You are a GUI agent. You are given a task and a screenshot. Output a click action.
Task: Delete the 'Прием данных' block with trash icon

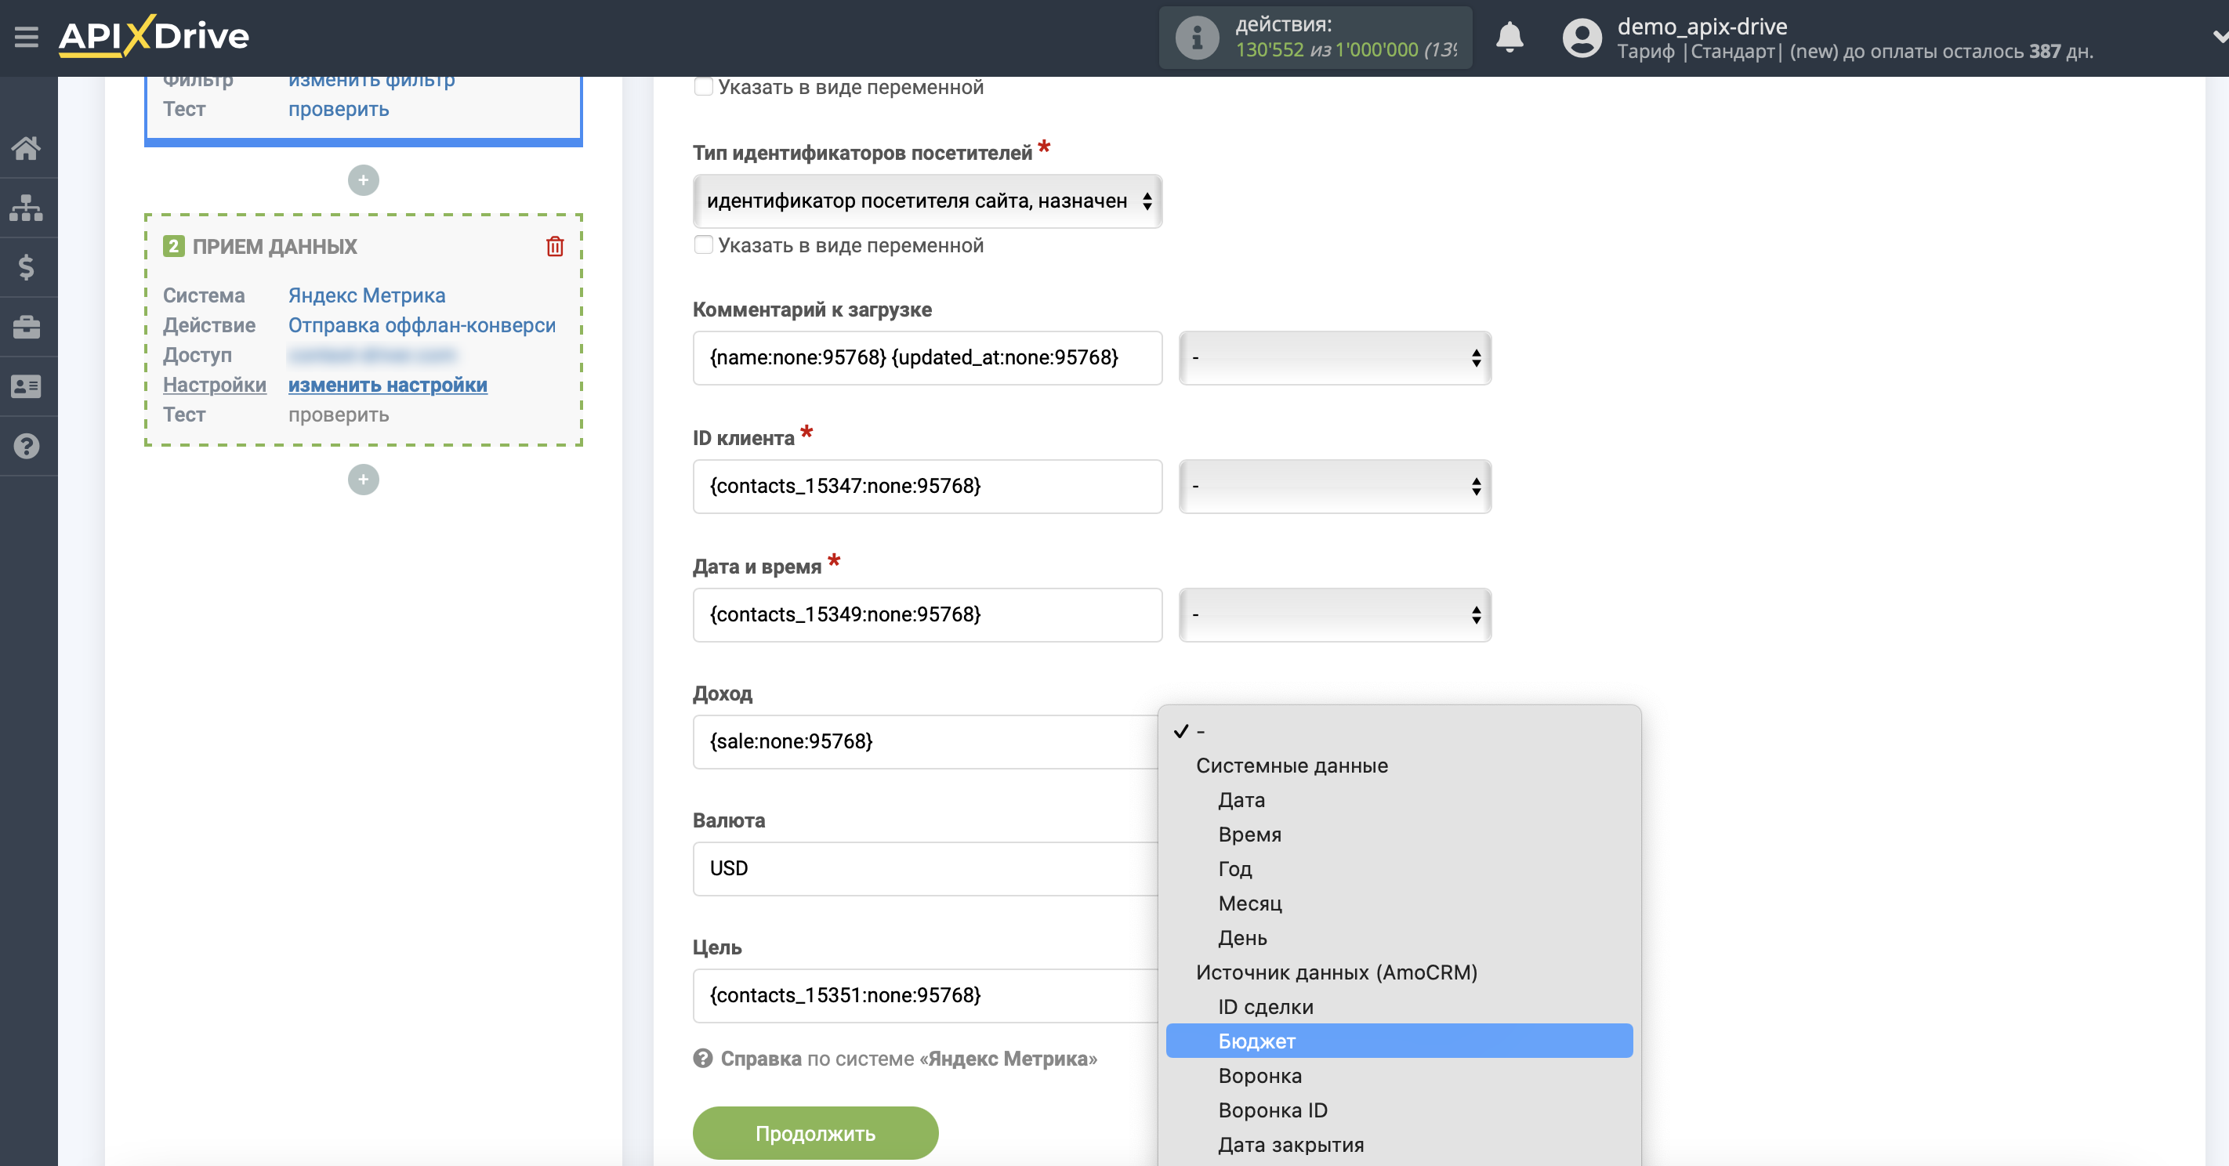(555, 247)
